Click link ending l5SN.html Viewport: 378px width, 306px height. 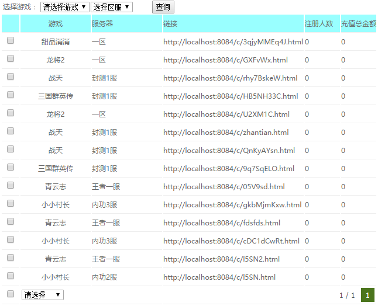219,277
